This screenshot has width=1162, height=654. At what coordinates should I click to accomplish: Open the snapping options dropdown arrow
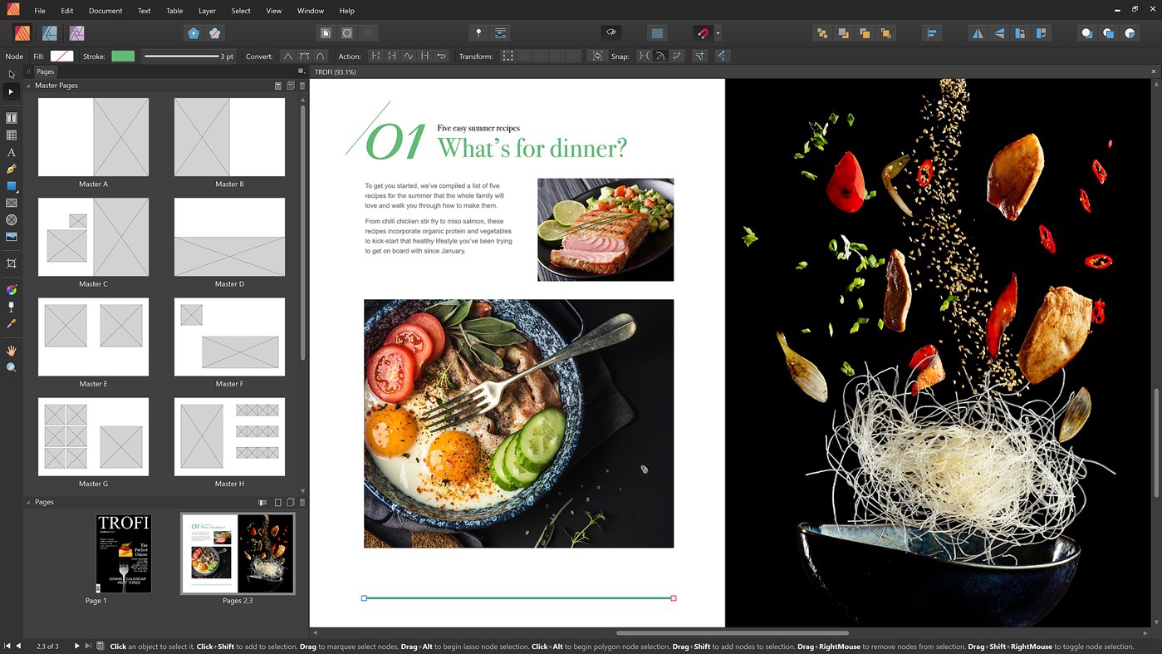718,34
